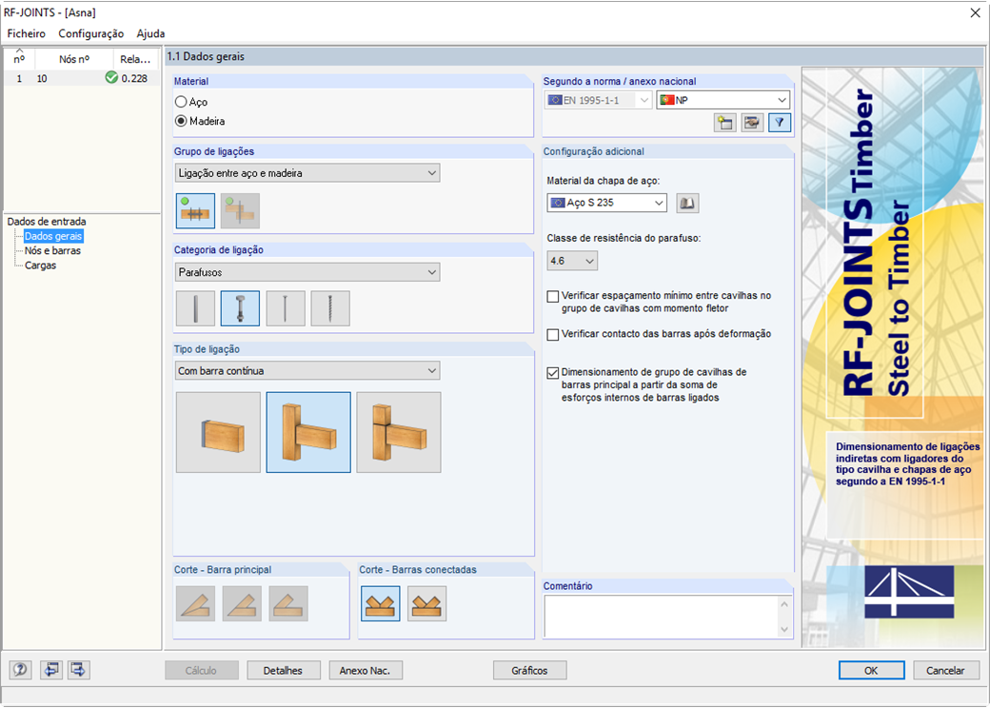Choose the screw fastener category icon
This screenshot has width=990, height=708.
click(330, 308)
